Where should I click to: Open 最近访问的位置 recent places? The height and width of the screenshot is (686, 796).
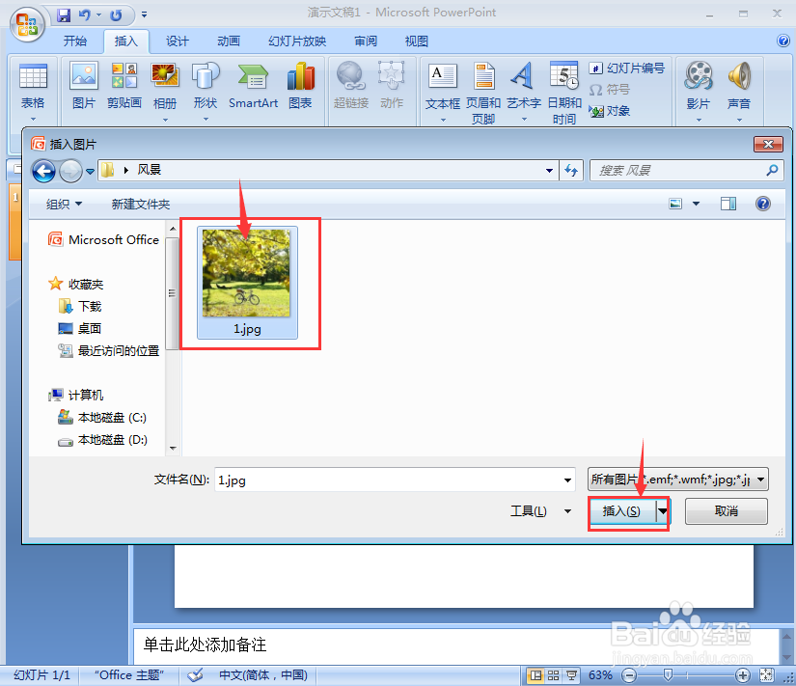(x=109, y=351)
